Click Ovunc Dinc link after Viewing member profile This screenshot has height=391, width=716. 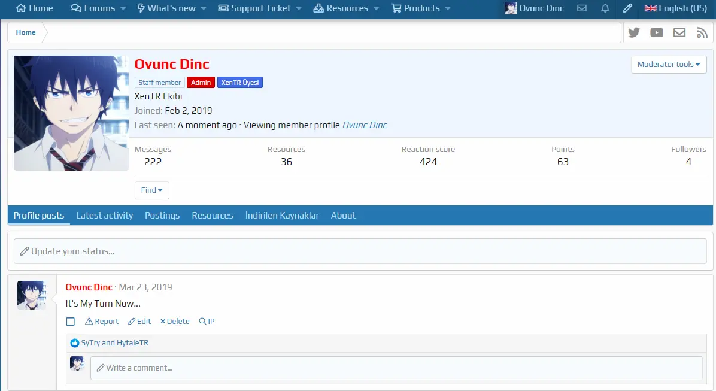(365, 125)
